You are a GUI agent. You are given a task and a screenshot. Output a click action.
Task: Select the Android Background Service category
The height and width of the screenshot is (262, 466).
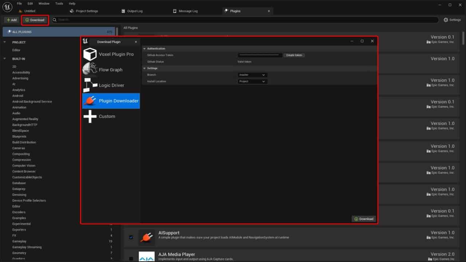point(32,102)
